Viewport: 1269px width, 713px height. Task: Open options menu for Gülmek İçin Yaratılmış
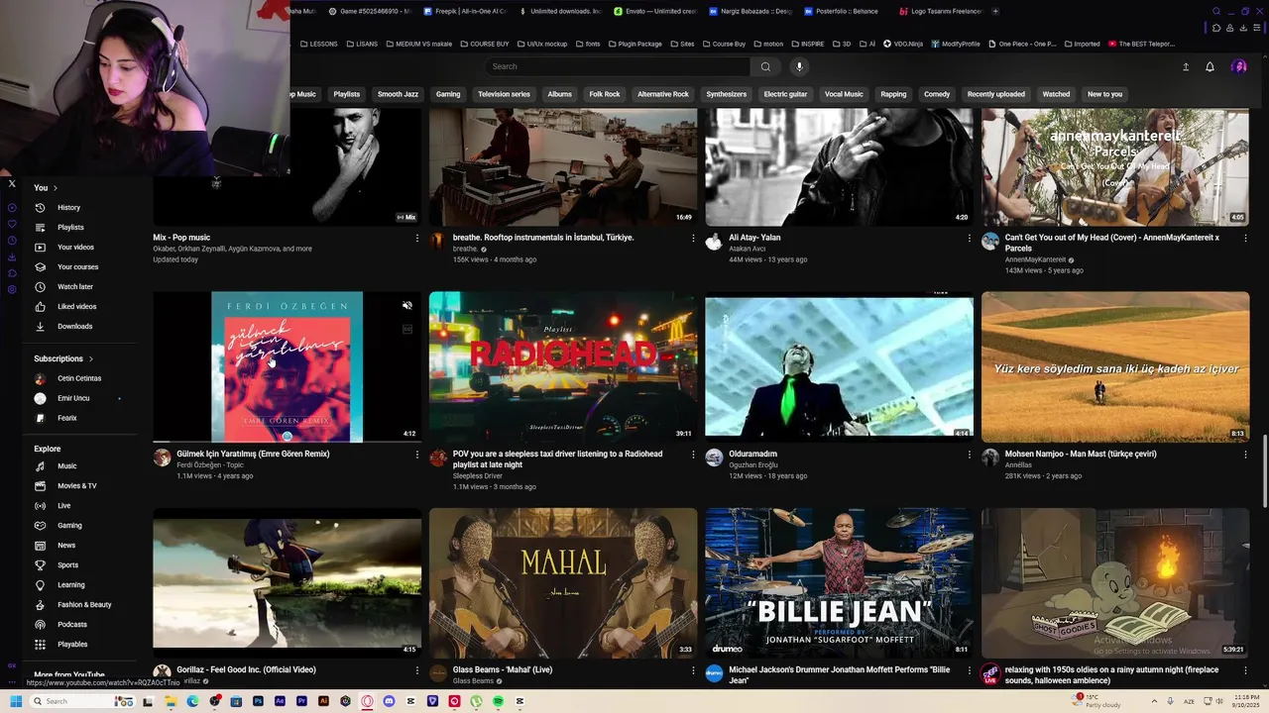tap(417, 454)
